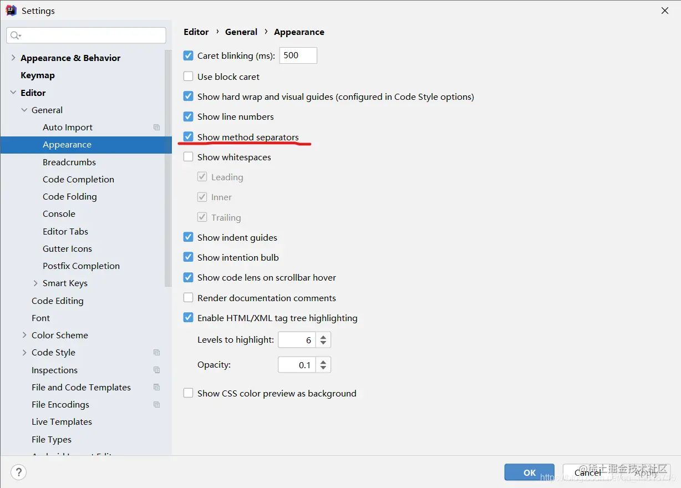Increase Opacity value with up arrow
The image size is (681, 488).
pyautogui.click(x=323, y=361)
